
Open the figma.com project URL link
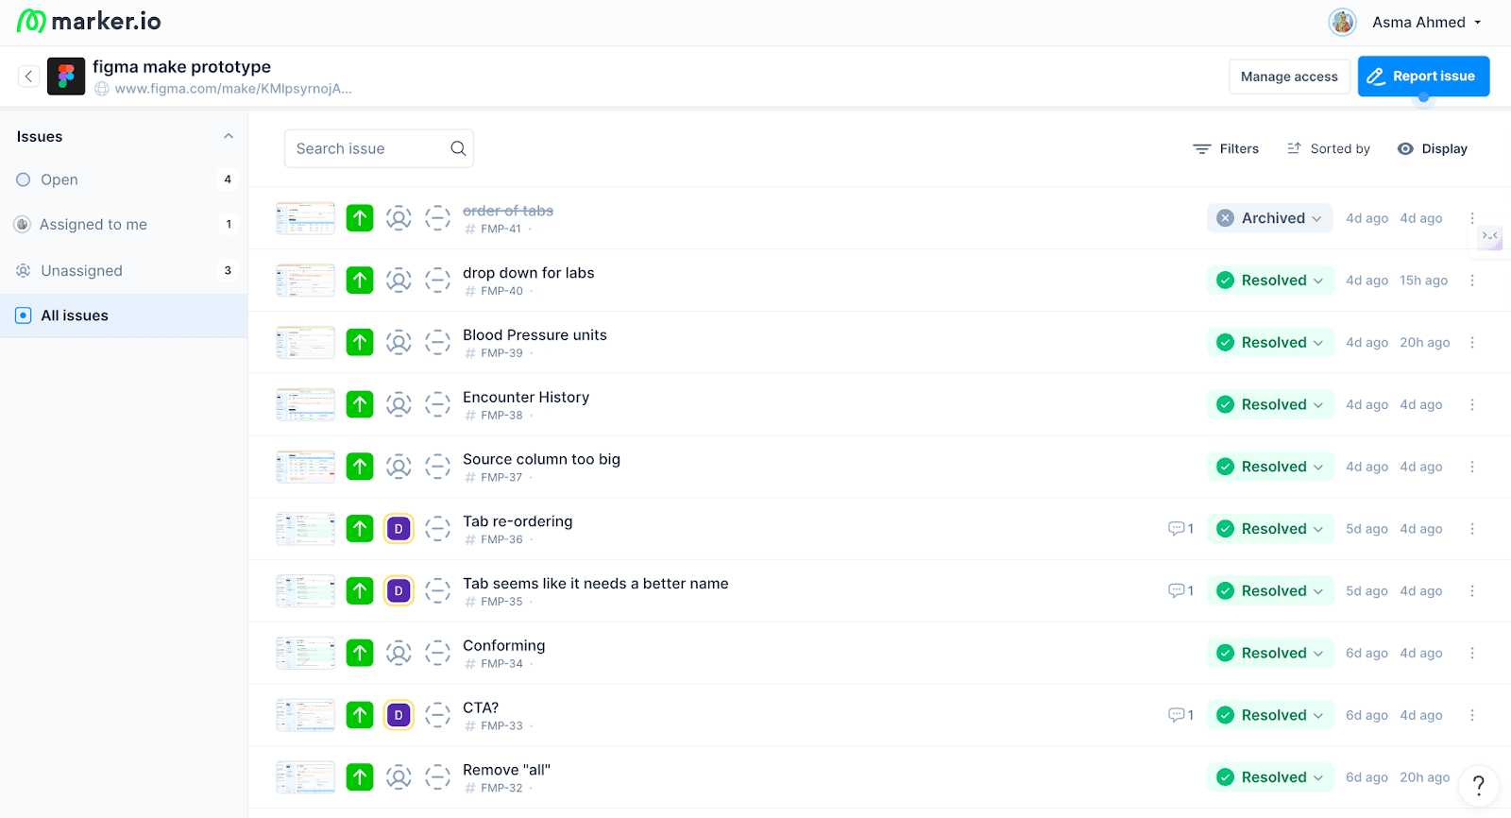tap(233, 89)
